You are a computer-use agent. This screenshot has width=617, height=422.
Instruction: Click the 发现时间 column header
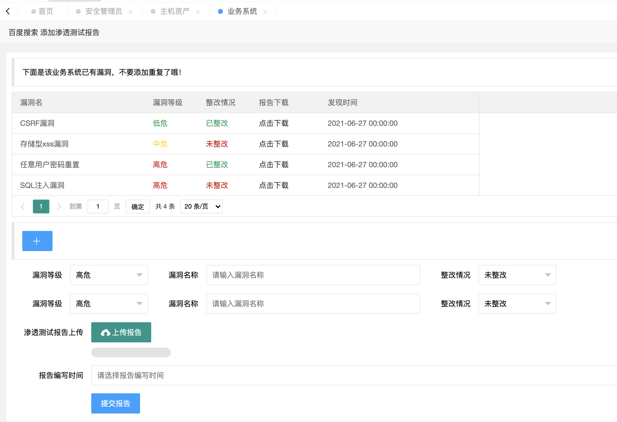[342, 102]
